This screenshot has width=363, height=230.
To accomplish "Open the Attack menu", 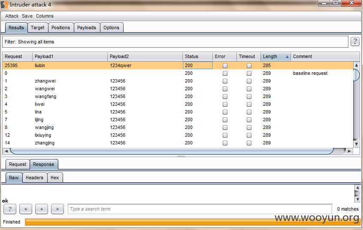I will [x=12, y=16].
